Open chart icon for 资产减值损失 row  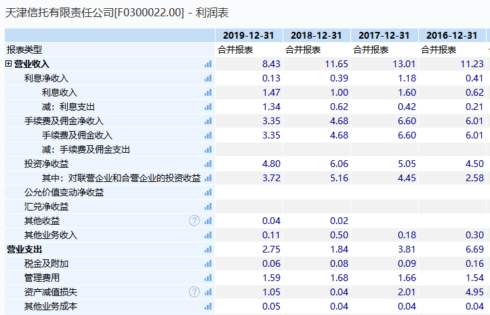point(208,292)
